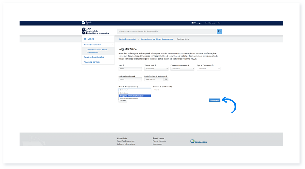Click the Número de Certificado input field

[165, 90]
